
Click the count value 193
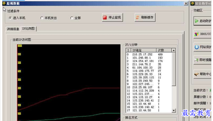click(160, 58)
